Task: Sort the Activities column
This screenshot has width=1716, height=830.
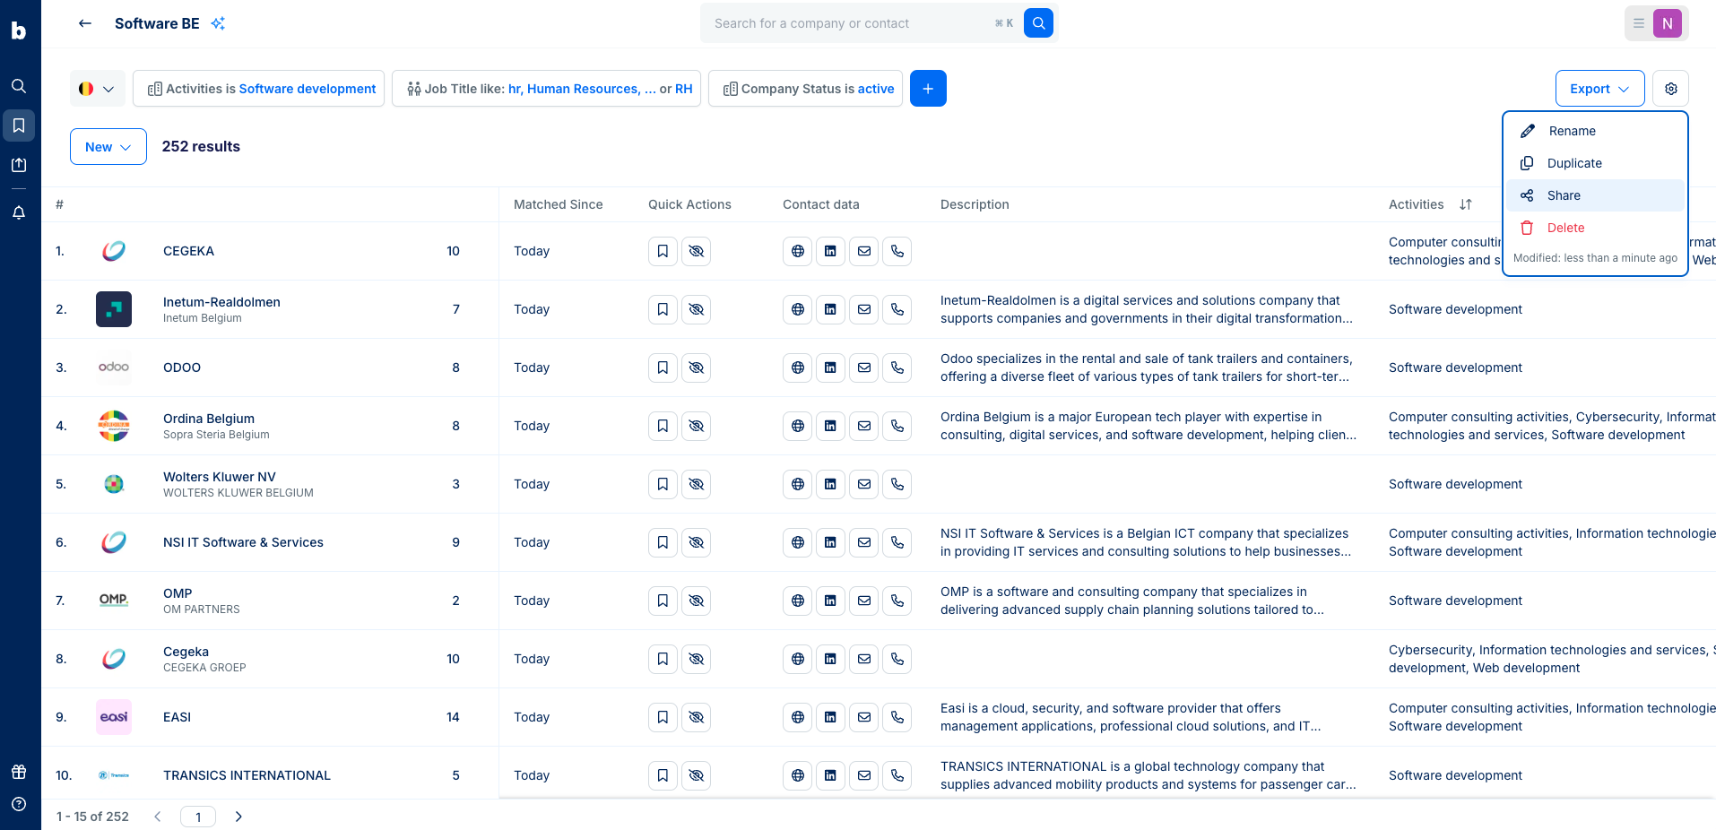Action: (1466, 204)
